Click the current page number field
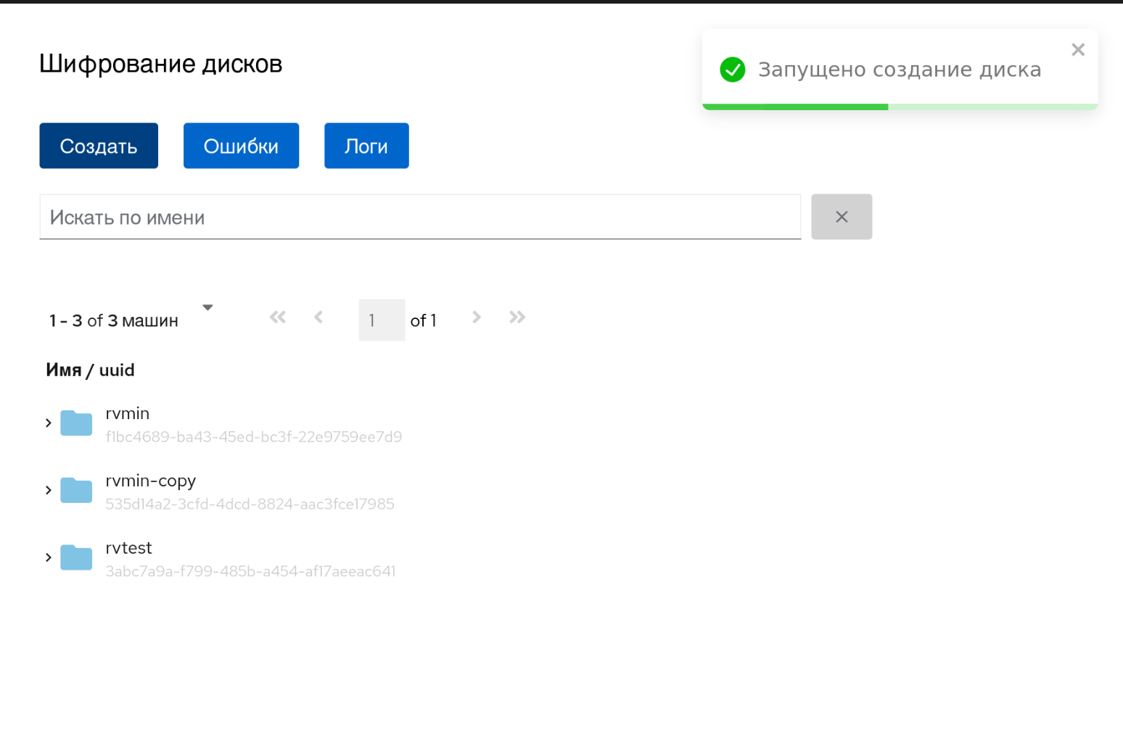1123x751 pixels. coord(382,320)
